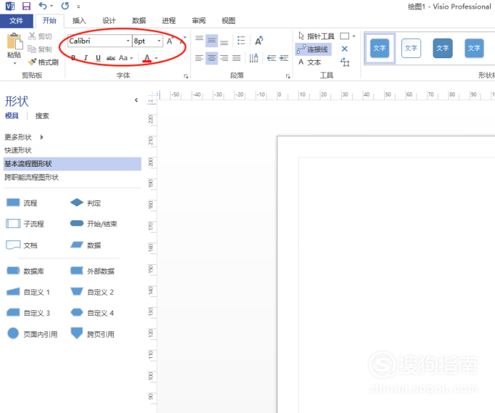Toggle bullet list icon
495x413 pixels.
241,40
